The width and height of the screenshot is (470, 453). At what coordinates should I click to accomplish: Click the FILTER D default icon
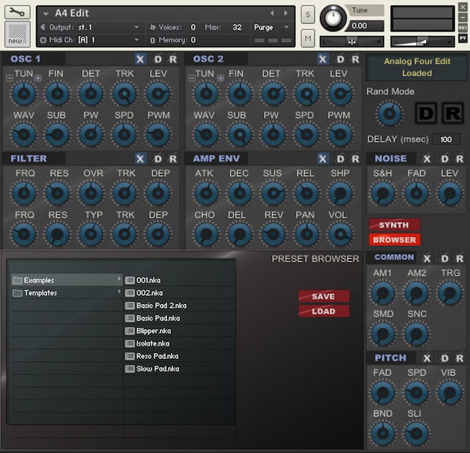[158, 159]
